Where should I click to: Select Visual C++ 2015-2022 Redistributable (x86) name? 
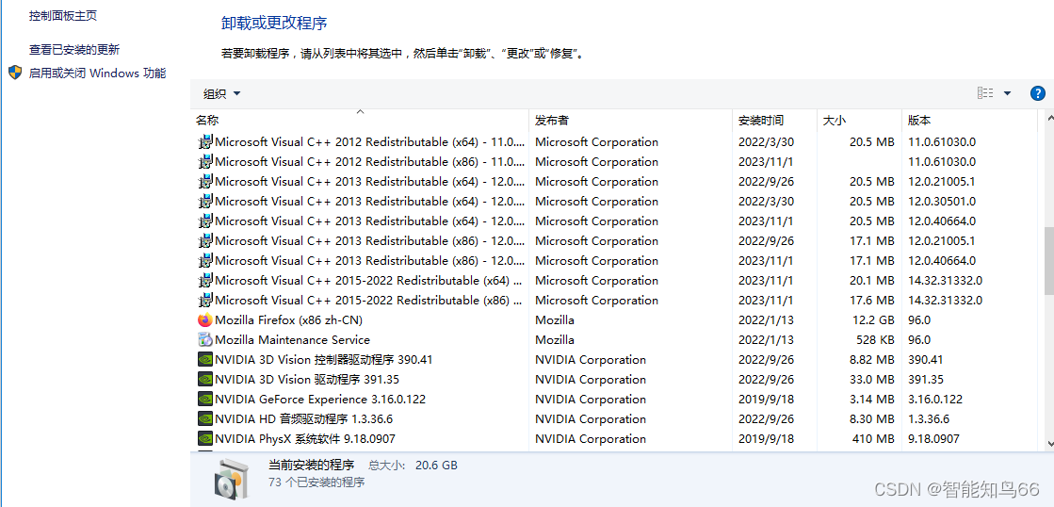[369, 301]
